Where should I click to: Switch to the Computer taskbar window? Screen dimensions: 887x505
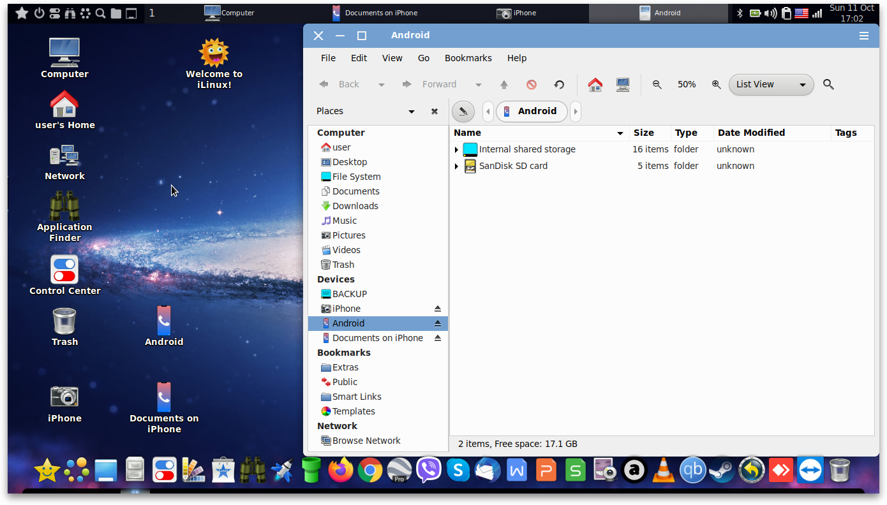229,13
